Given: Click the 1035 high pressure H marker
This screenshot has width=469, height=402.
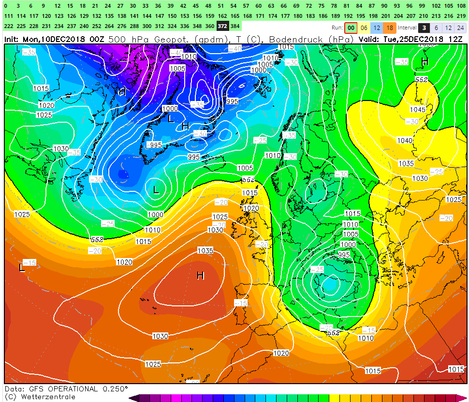Looking at the screenshot, I should 200,276.
